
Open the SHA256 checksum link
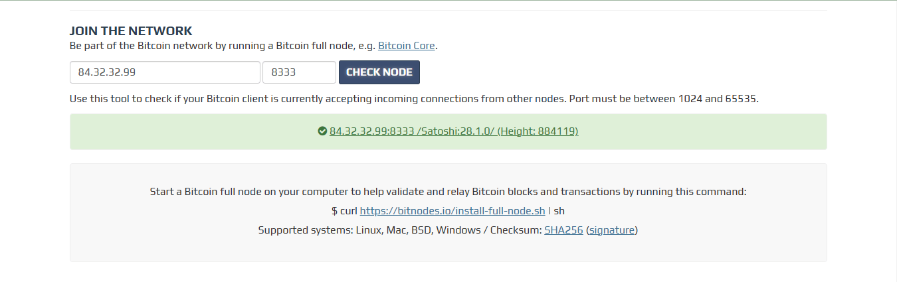[x=563, y=230]
